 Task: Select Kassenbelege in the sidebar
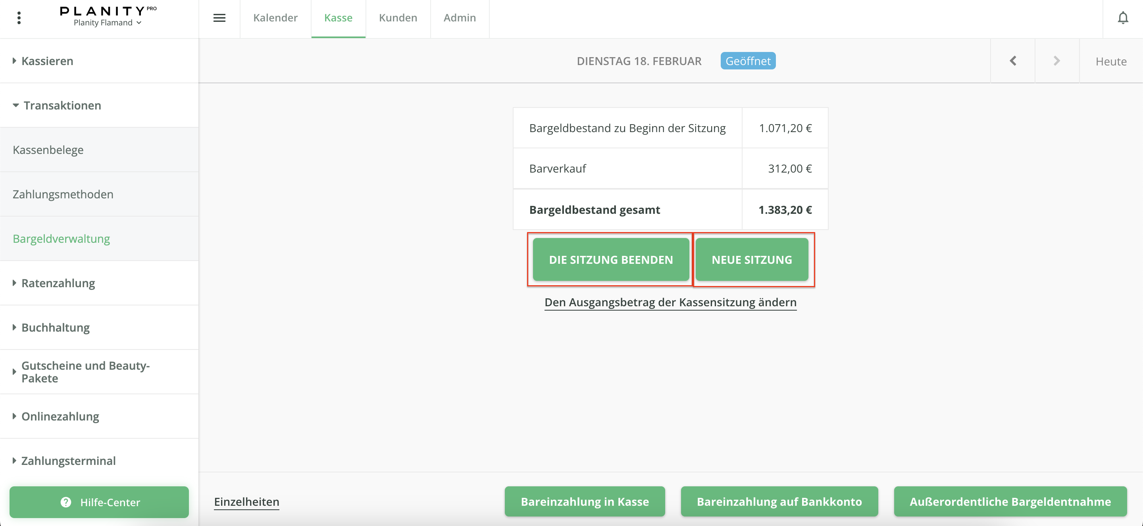(x=48, y=150)
